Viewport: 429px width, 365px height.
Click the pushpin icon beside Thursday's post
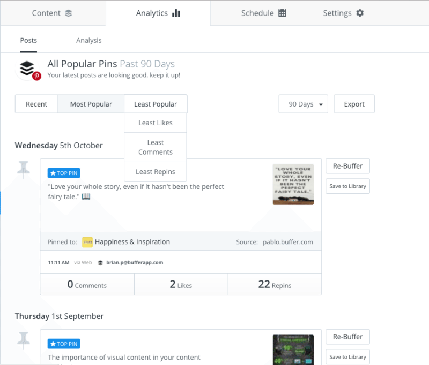pyautogui.click(x=24, y=340)
